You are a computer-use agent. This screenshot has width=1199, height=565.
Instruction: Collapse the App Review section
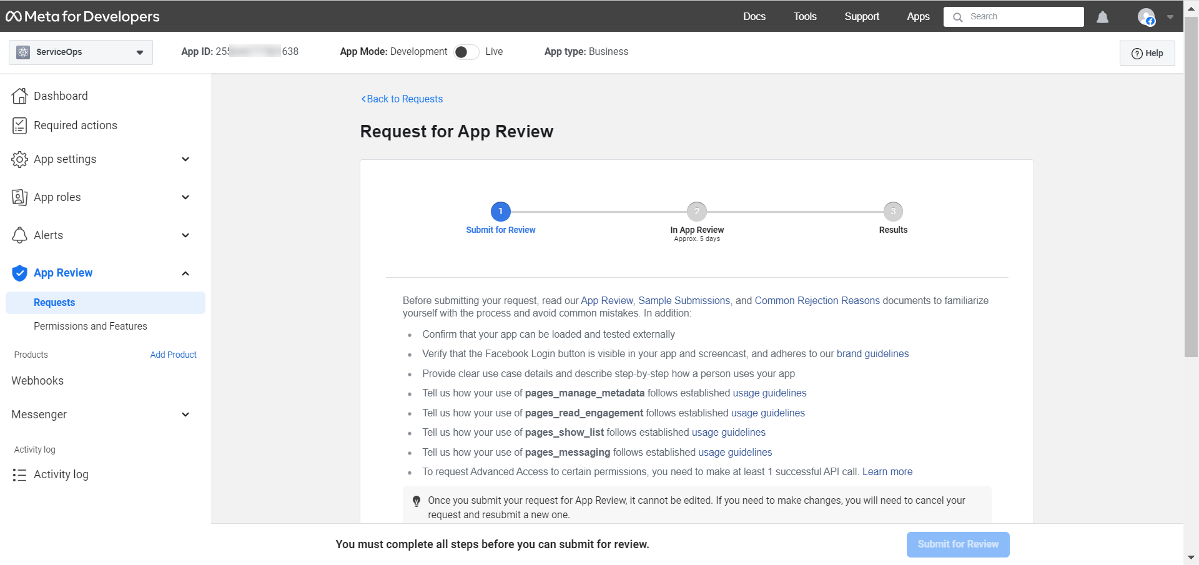coord(185,273)
